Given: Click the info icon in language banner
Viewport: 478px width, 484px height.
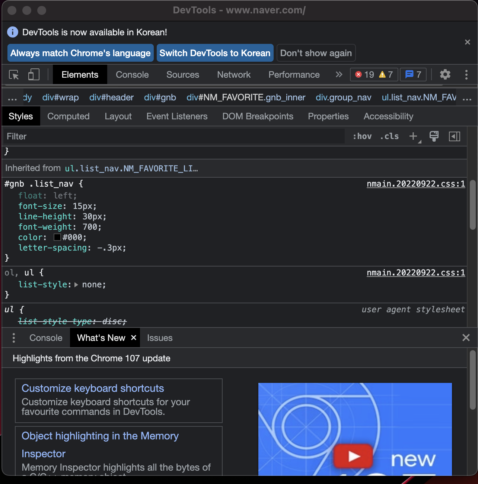Looking at the screenshot, I should [13, 32].
